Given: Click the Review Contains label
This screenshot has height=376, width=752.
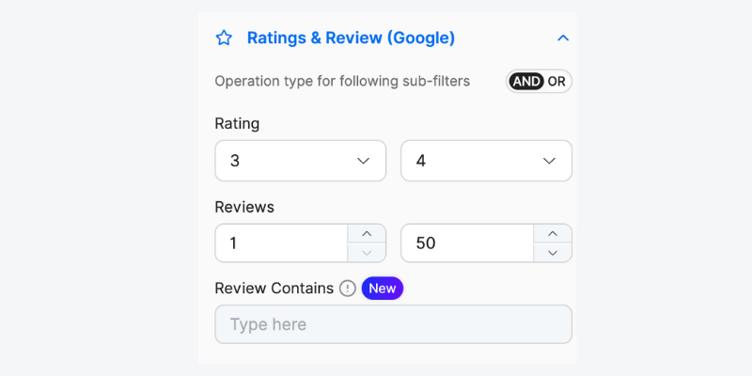Looking at the screenshot, I should pos(274,289).
